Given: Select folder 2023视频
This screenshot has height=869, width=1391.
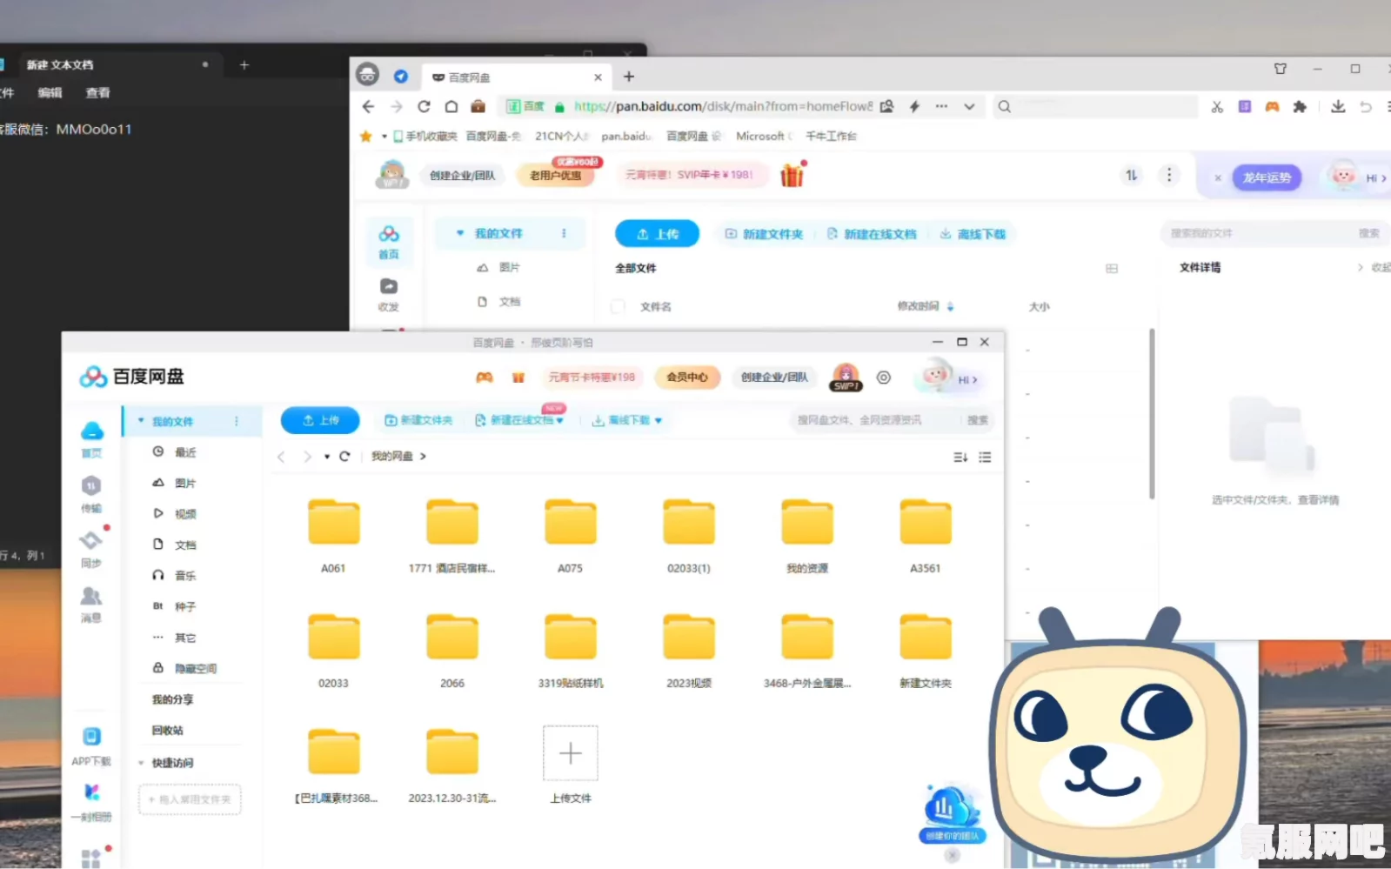Looking at the screenshot, I should (689, 637).
